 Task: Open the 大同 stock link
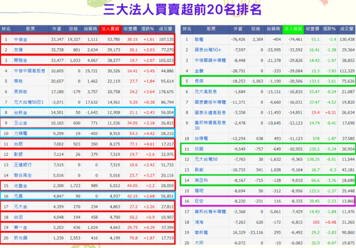199,243
